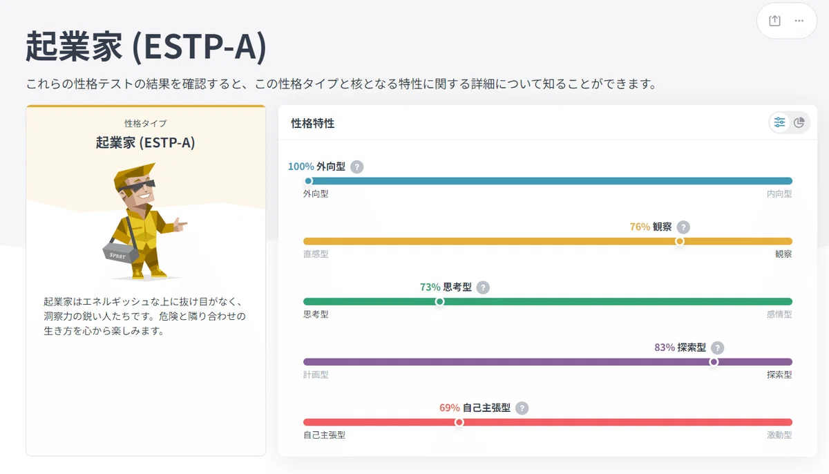829x474 pixels.
Task: Click the red 自己主張型 slider handle
Action: (x=459, y=422)
